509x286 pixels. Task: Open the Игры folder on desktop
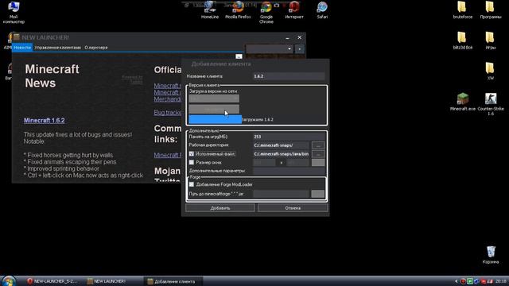tap(491, 41)
